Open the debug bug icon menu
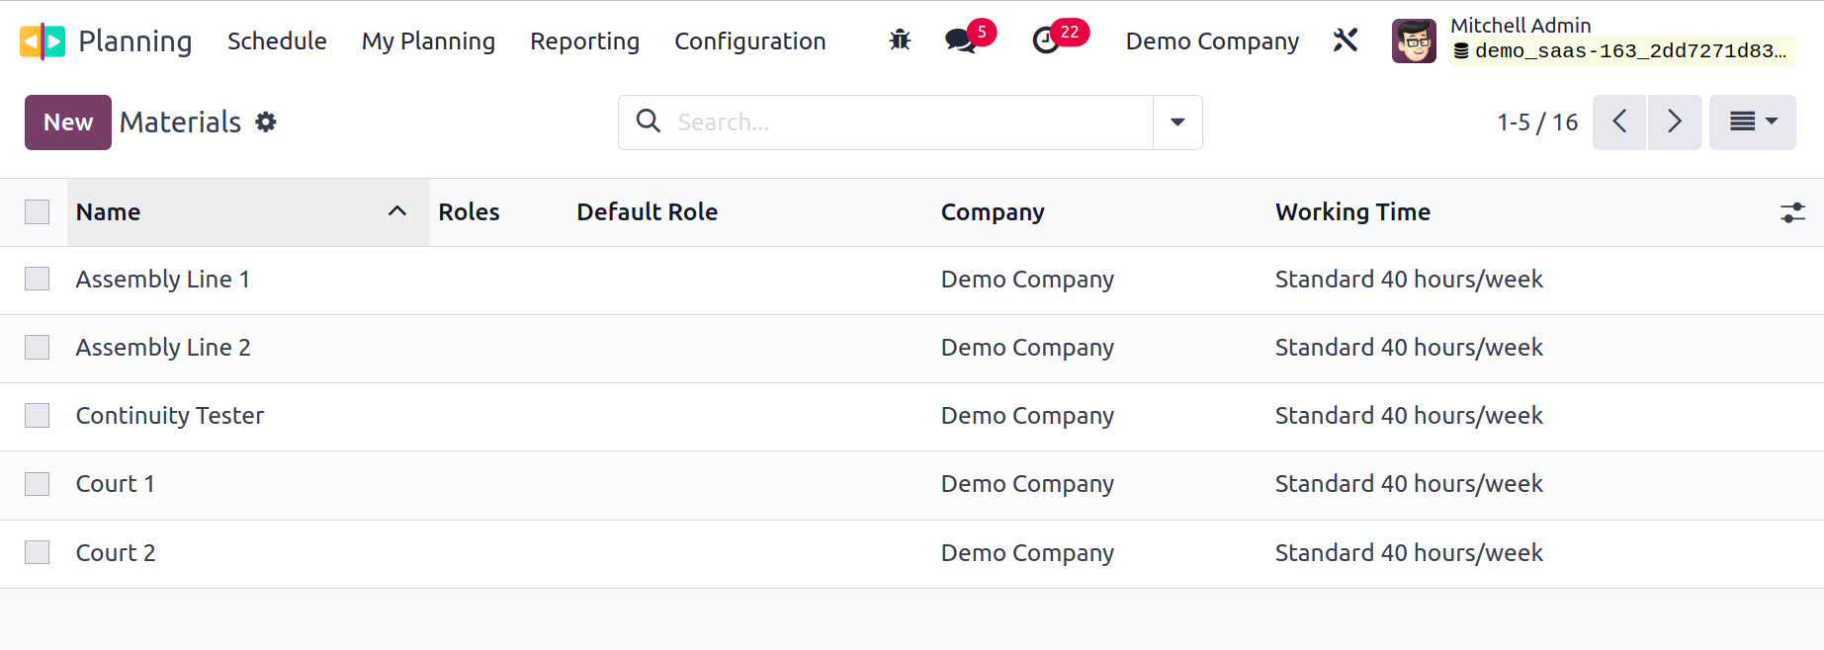This screenshot has height=650, width=1824. (900, 41)
